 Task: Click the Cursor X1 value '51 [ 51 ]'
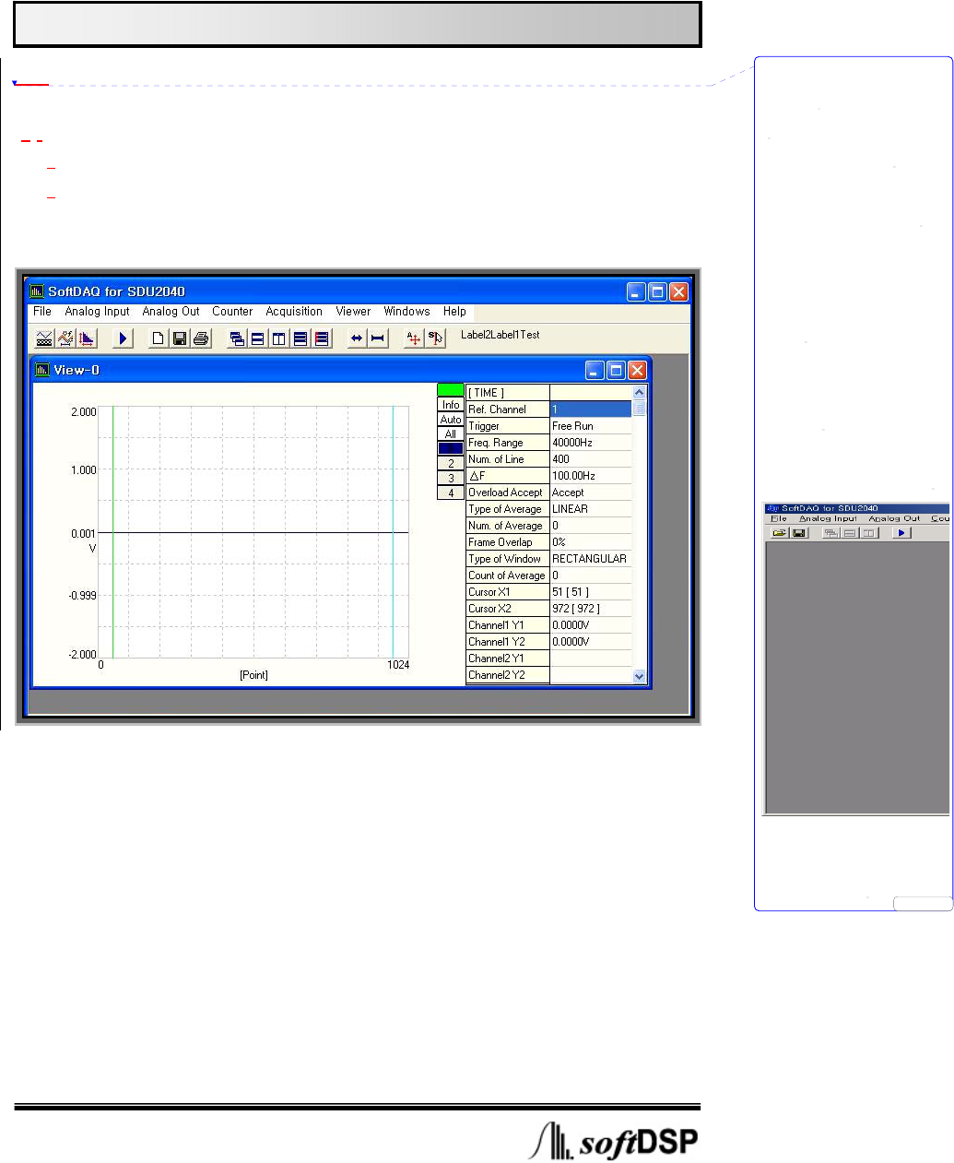point(591,591)
